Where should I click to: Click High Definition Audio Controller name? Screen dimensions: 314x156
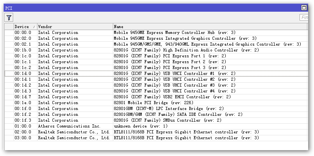point(186,50)
